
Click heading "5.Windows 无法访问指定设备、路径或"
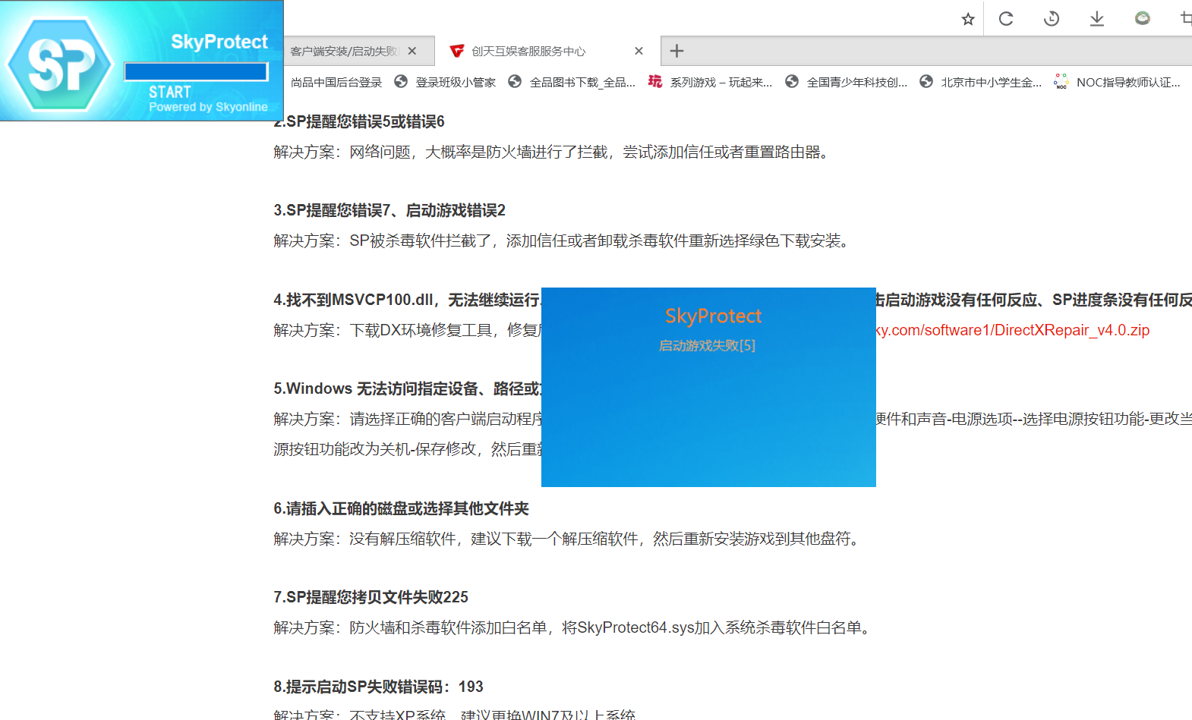[x=407, y=388]
